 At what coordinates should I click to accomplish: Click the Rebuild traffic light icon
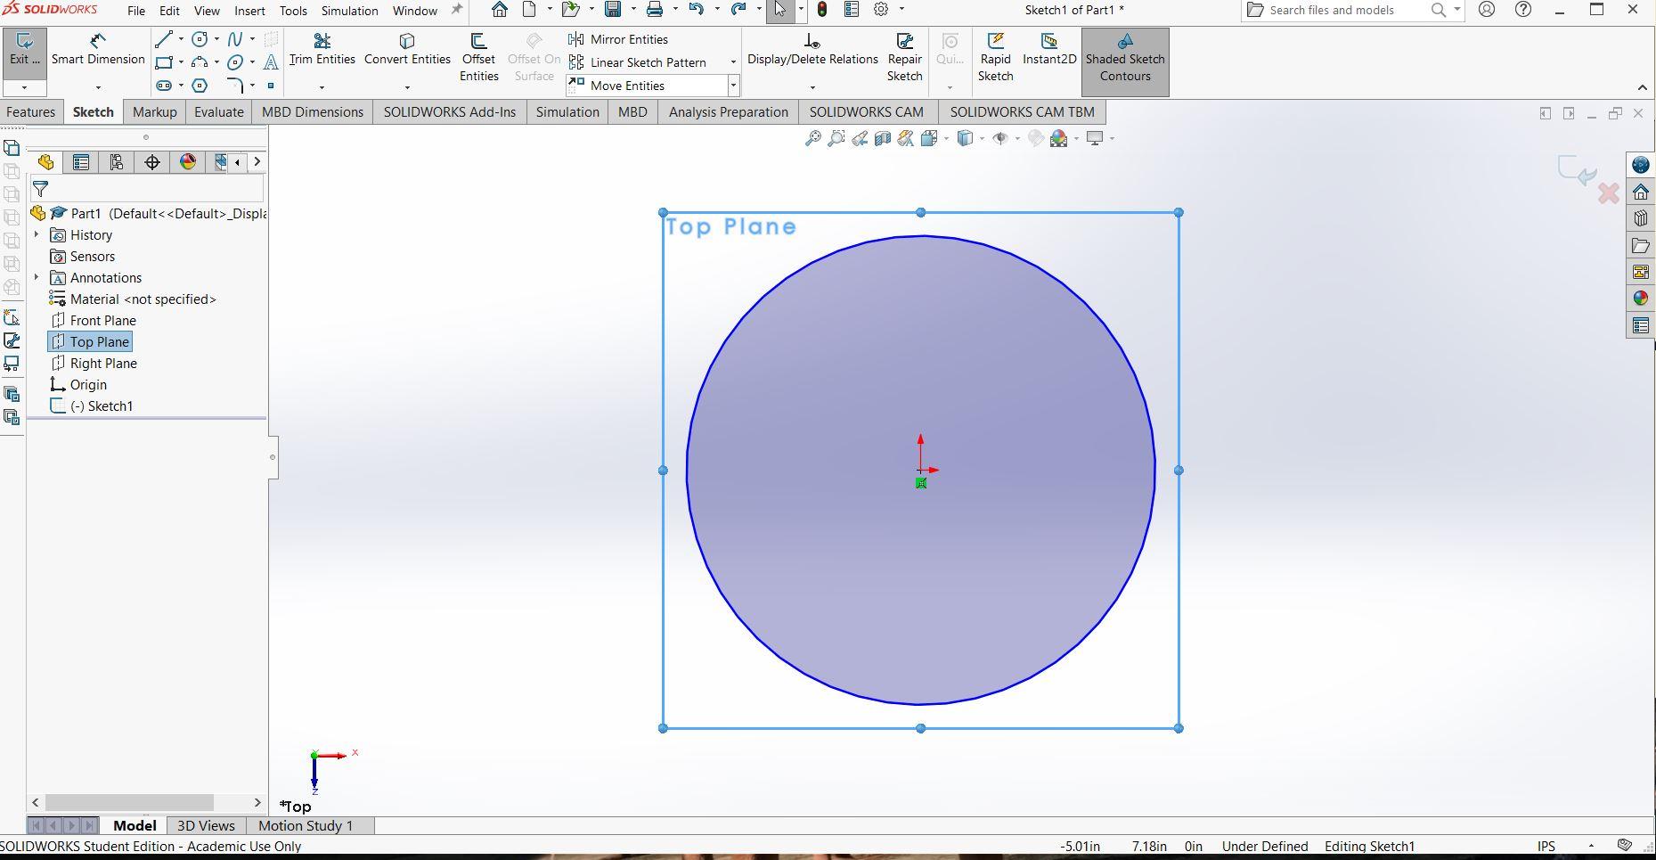tap(822, 10)
